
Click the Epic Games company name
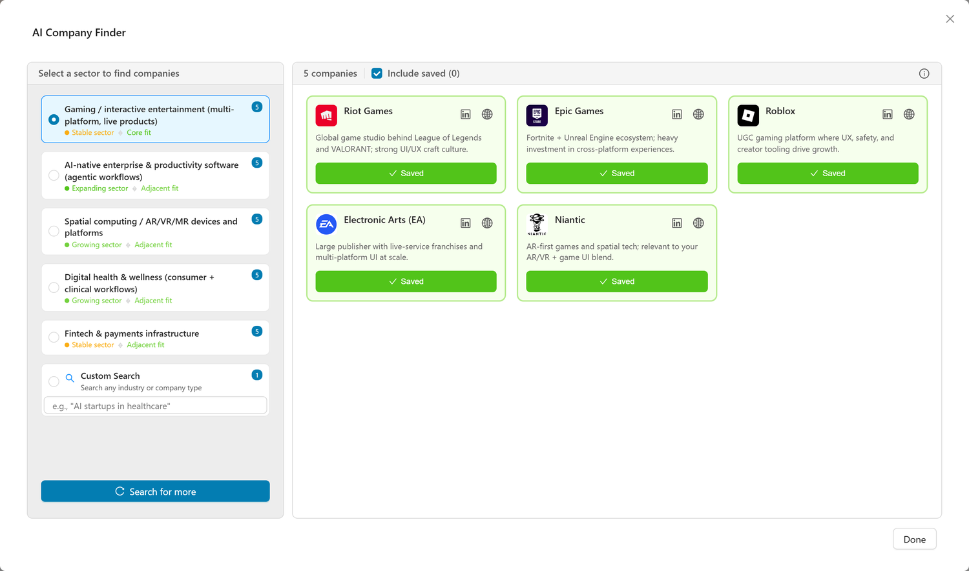[x=579, y=111]
